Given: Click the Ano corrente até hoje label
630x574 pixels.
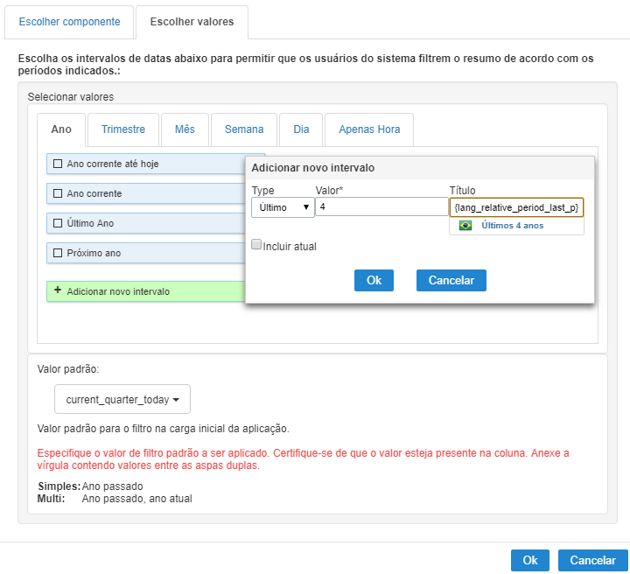Looking at the screenshot, I should 113,164.
